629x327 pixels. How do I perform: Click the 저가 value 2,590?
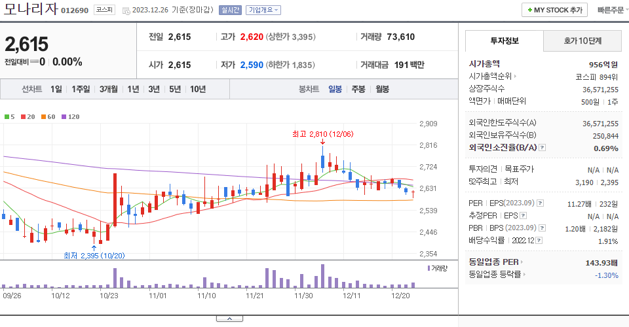pyautogui.click(x=252, y=65)
